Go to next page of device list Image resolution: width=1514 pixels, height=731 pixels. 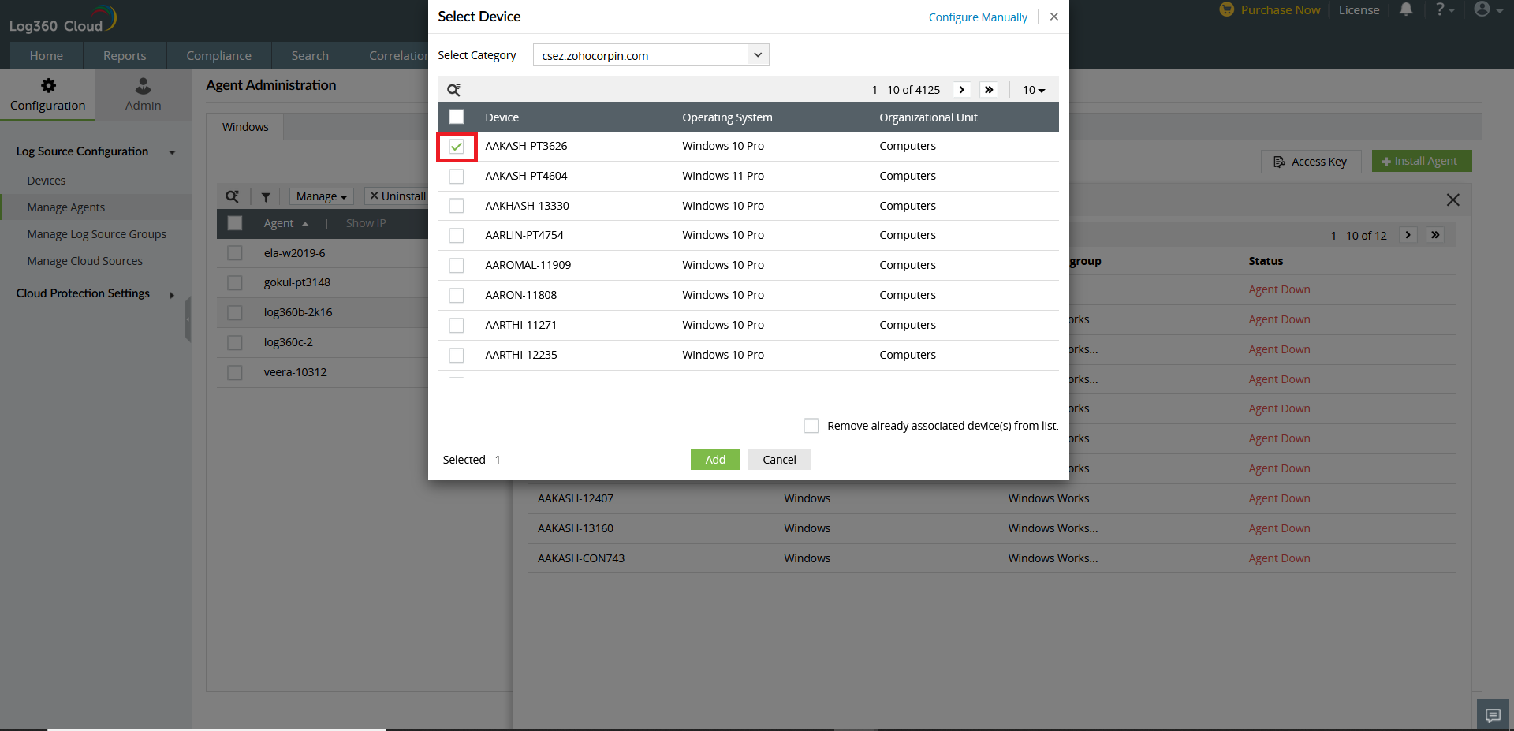[961, 90]
